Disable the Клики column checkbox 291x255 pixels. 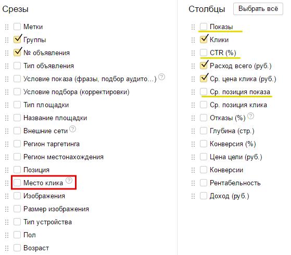click(204, 40)
